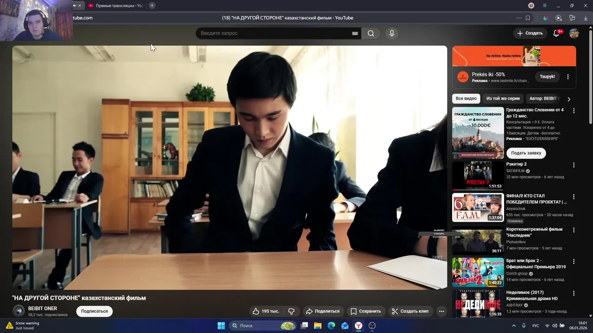Click the Поделиться share button
The height and width of the screenshot is (333, 593).
(x=323, y=311)
